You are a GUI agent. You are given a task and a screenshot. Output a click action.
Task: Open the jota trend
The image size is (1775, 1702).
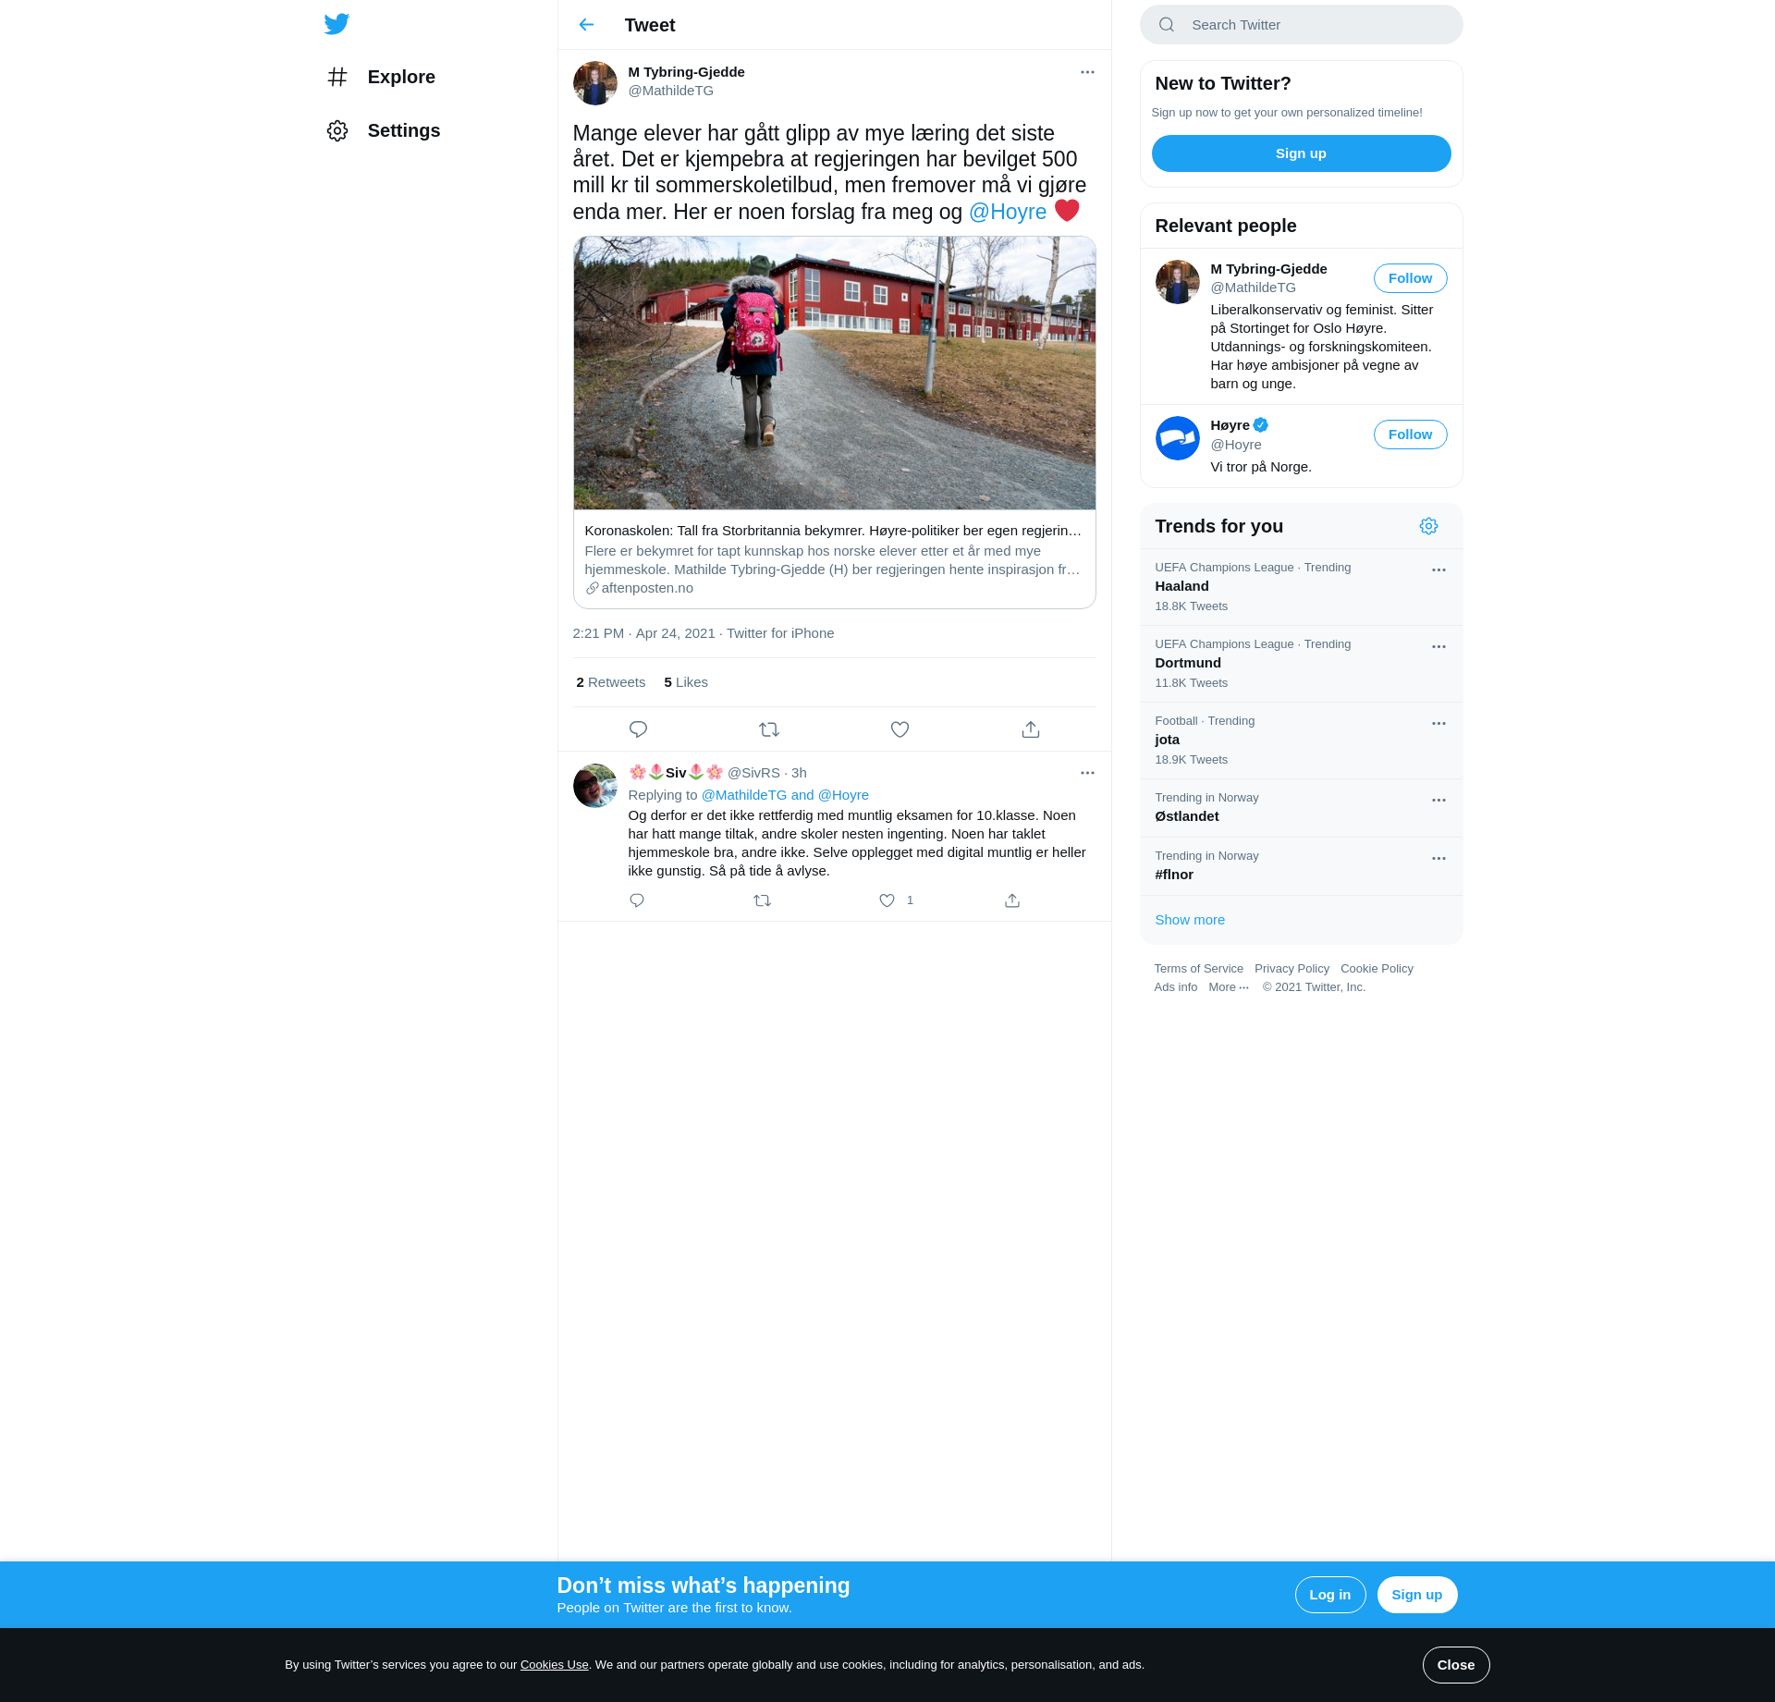[x=1301, y=741]
